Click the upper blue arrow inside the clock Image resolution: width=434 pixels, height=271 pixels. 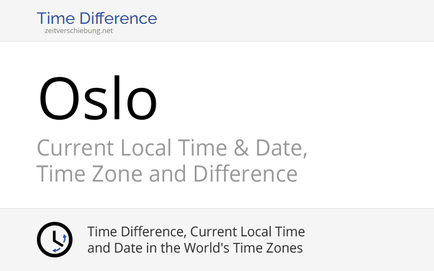click(x=65, y=238)
